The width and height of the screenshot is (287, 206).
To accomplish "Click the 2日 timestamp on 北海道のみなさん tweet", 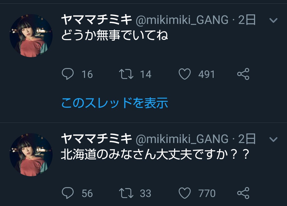I will point(247,139).
